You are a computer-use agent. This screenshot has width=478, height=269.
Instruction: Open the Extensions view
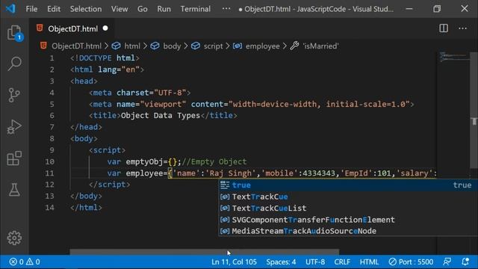14,158
